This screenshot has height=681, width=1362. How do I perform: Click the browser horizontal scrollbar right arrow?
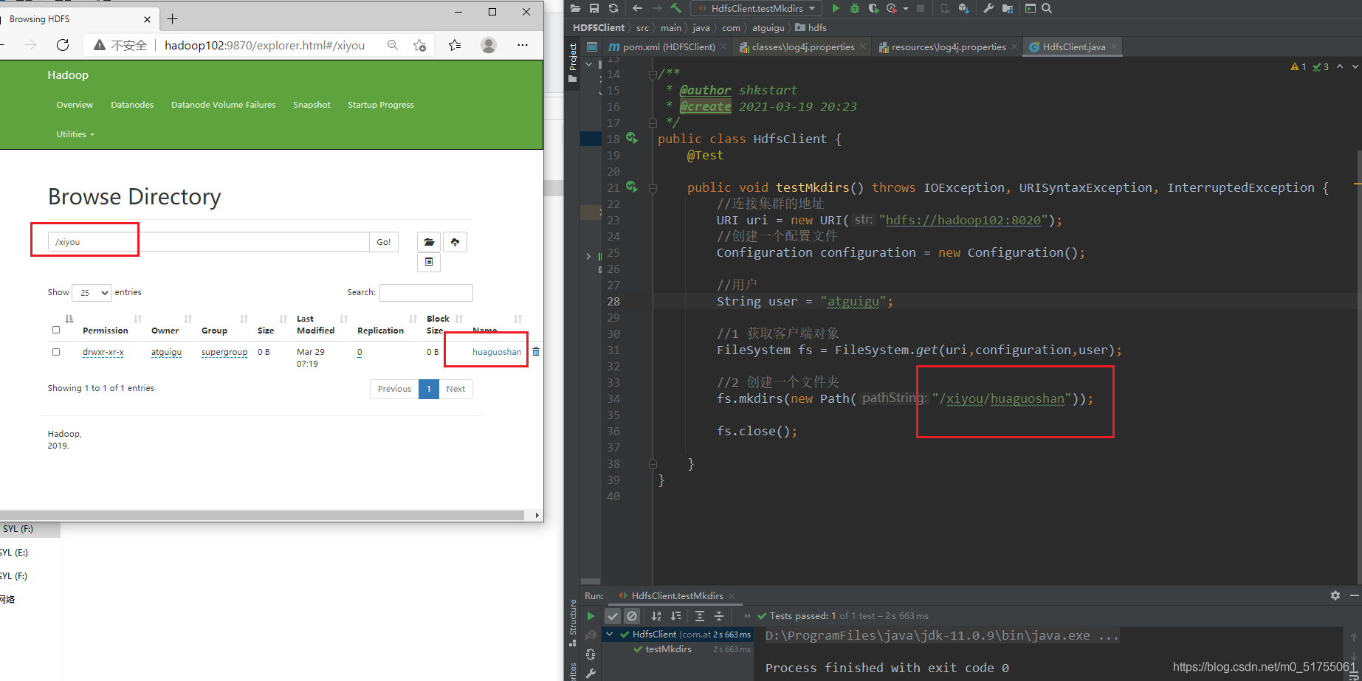coord(537,515)
